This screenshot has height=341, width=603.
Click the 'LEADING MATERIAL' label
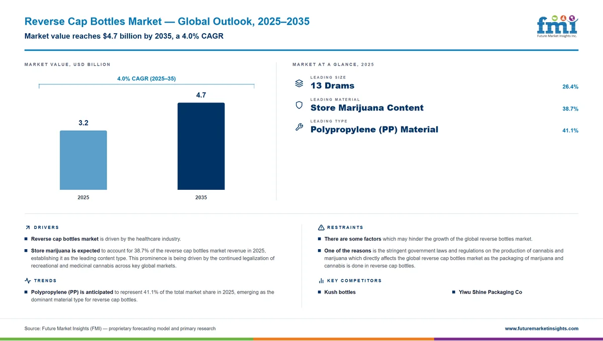click(x=335, y=99)
